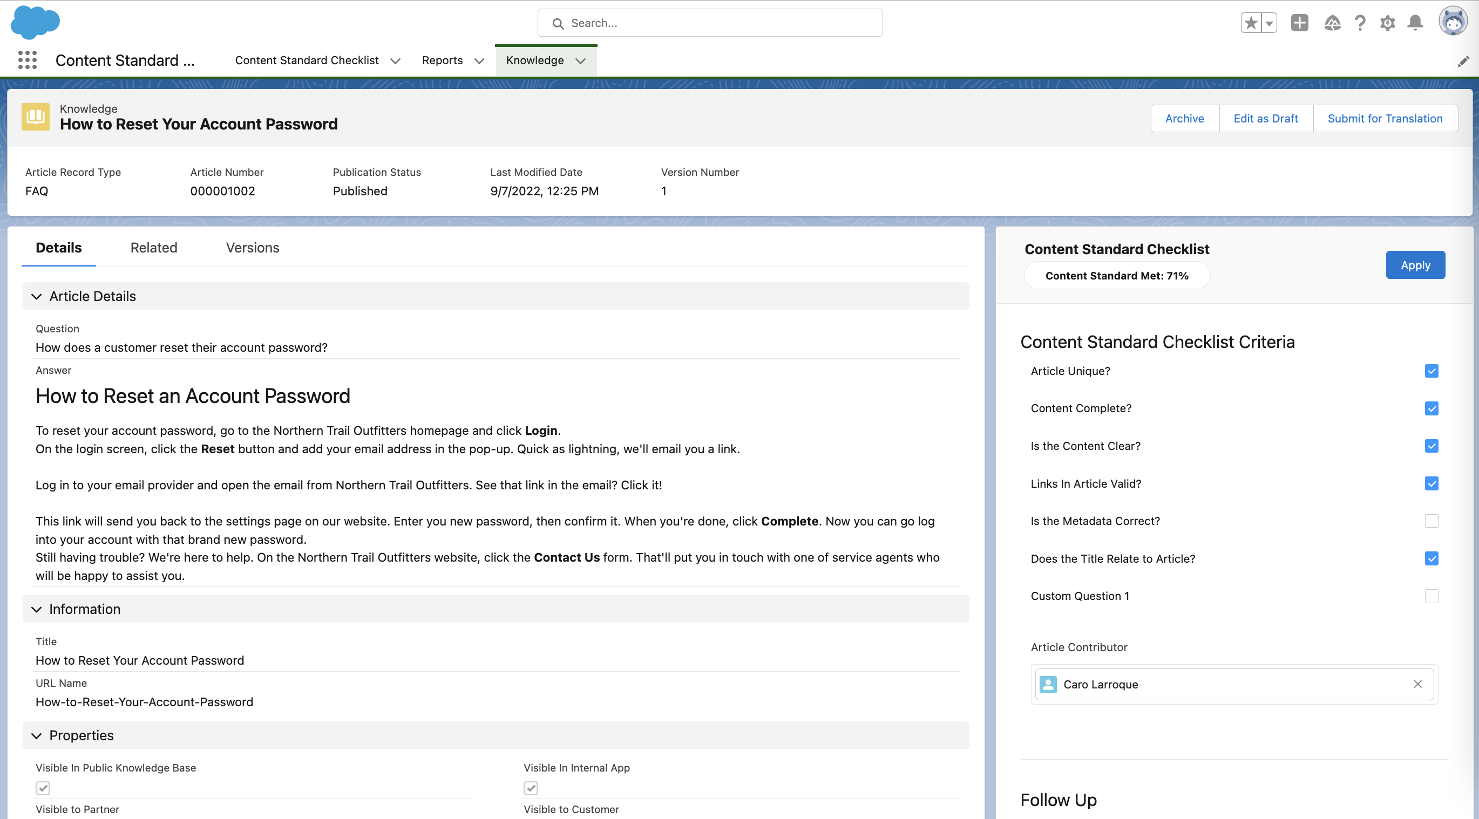1479x819 pixels.
Task: Click Edit as Draft
Action: pos(1265,119)
